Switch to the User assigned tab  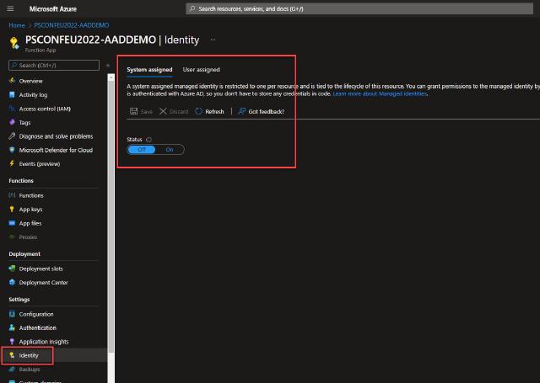coord(201,70)
